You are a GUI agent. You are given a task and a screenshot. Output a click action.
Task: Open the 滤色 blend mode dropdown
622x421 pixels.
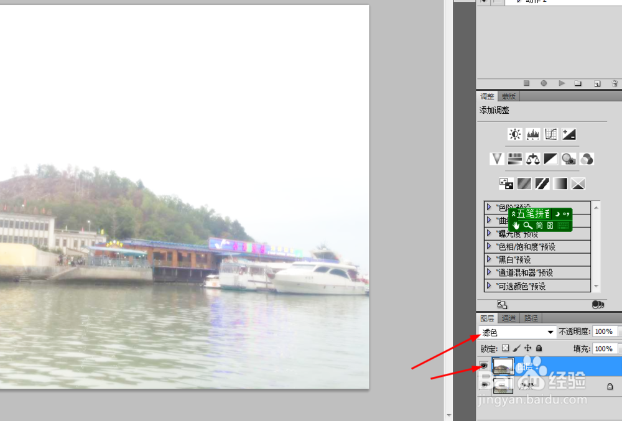tap(518, 332)
